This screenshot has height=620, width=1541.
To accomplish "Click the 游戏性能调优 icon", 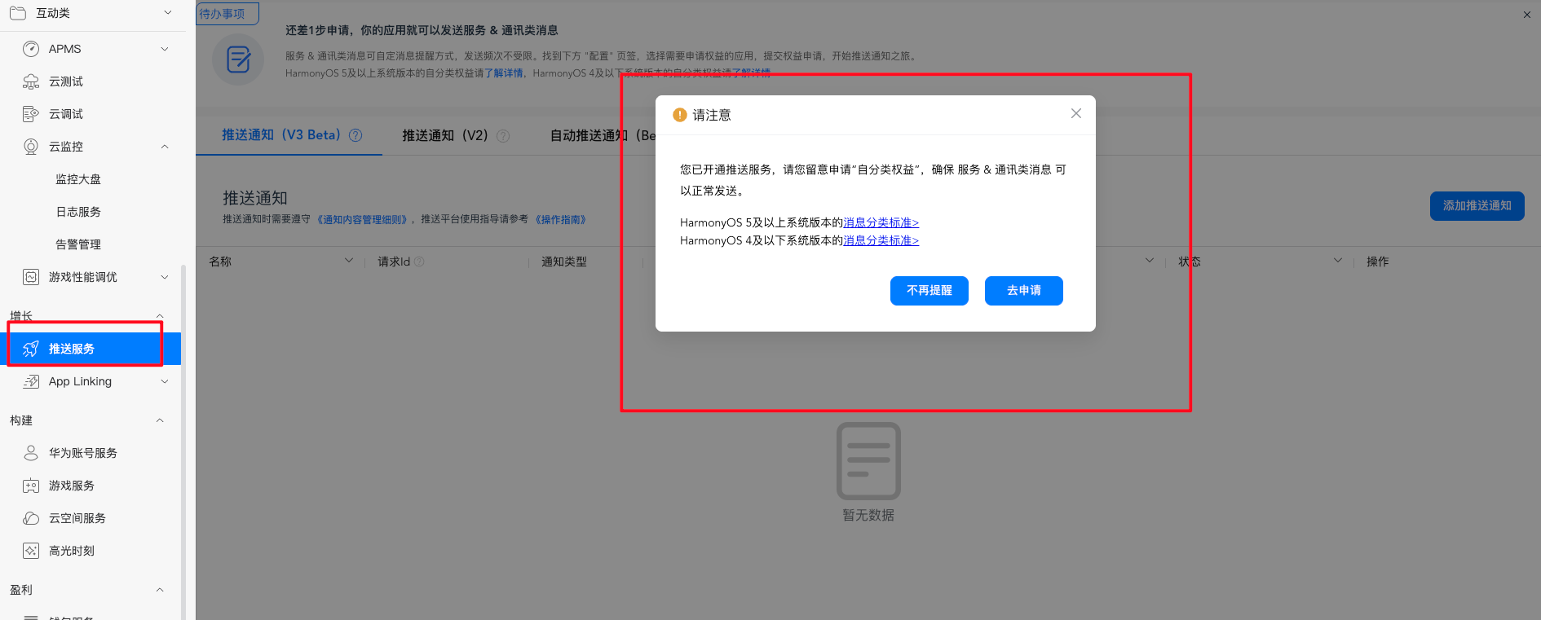I will [x=31, y=277].
